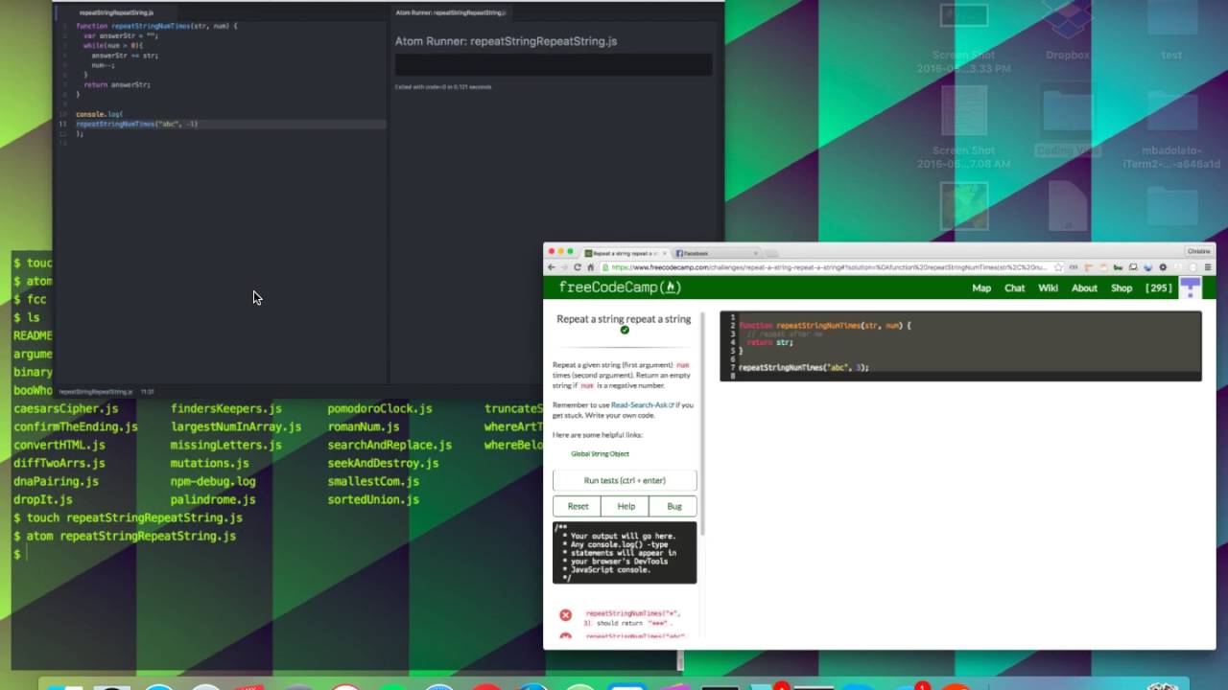
Task: Click convertHTML.js in the terminal
Action: 59,445
